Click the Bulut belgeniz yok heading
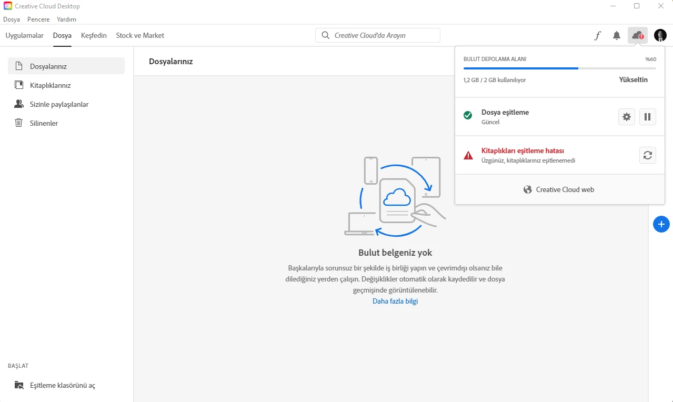Image resolution: width=673 pixels, height=402 pixels. tap(395, 253)
